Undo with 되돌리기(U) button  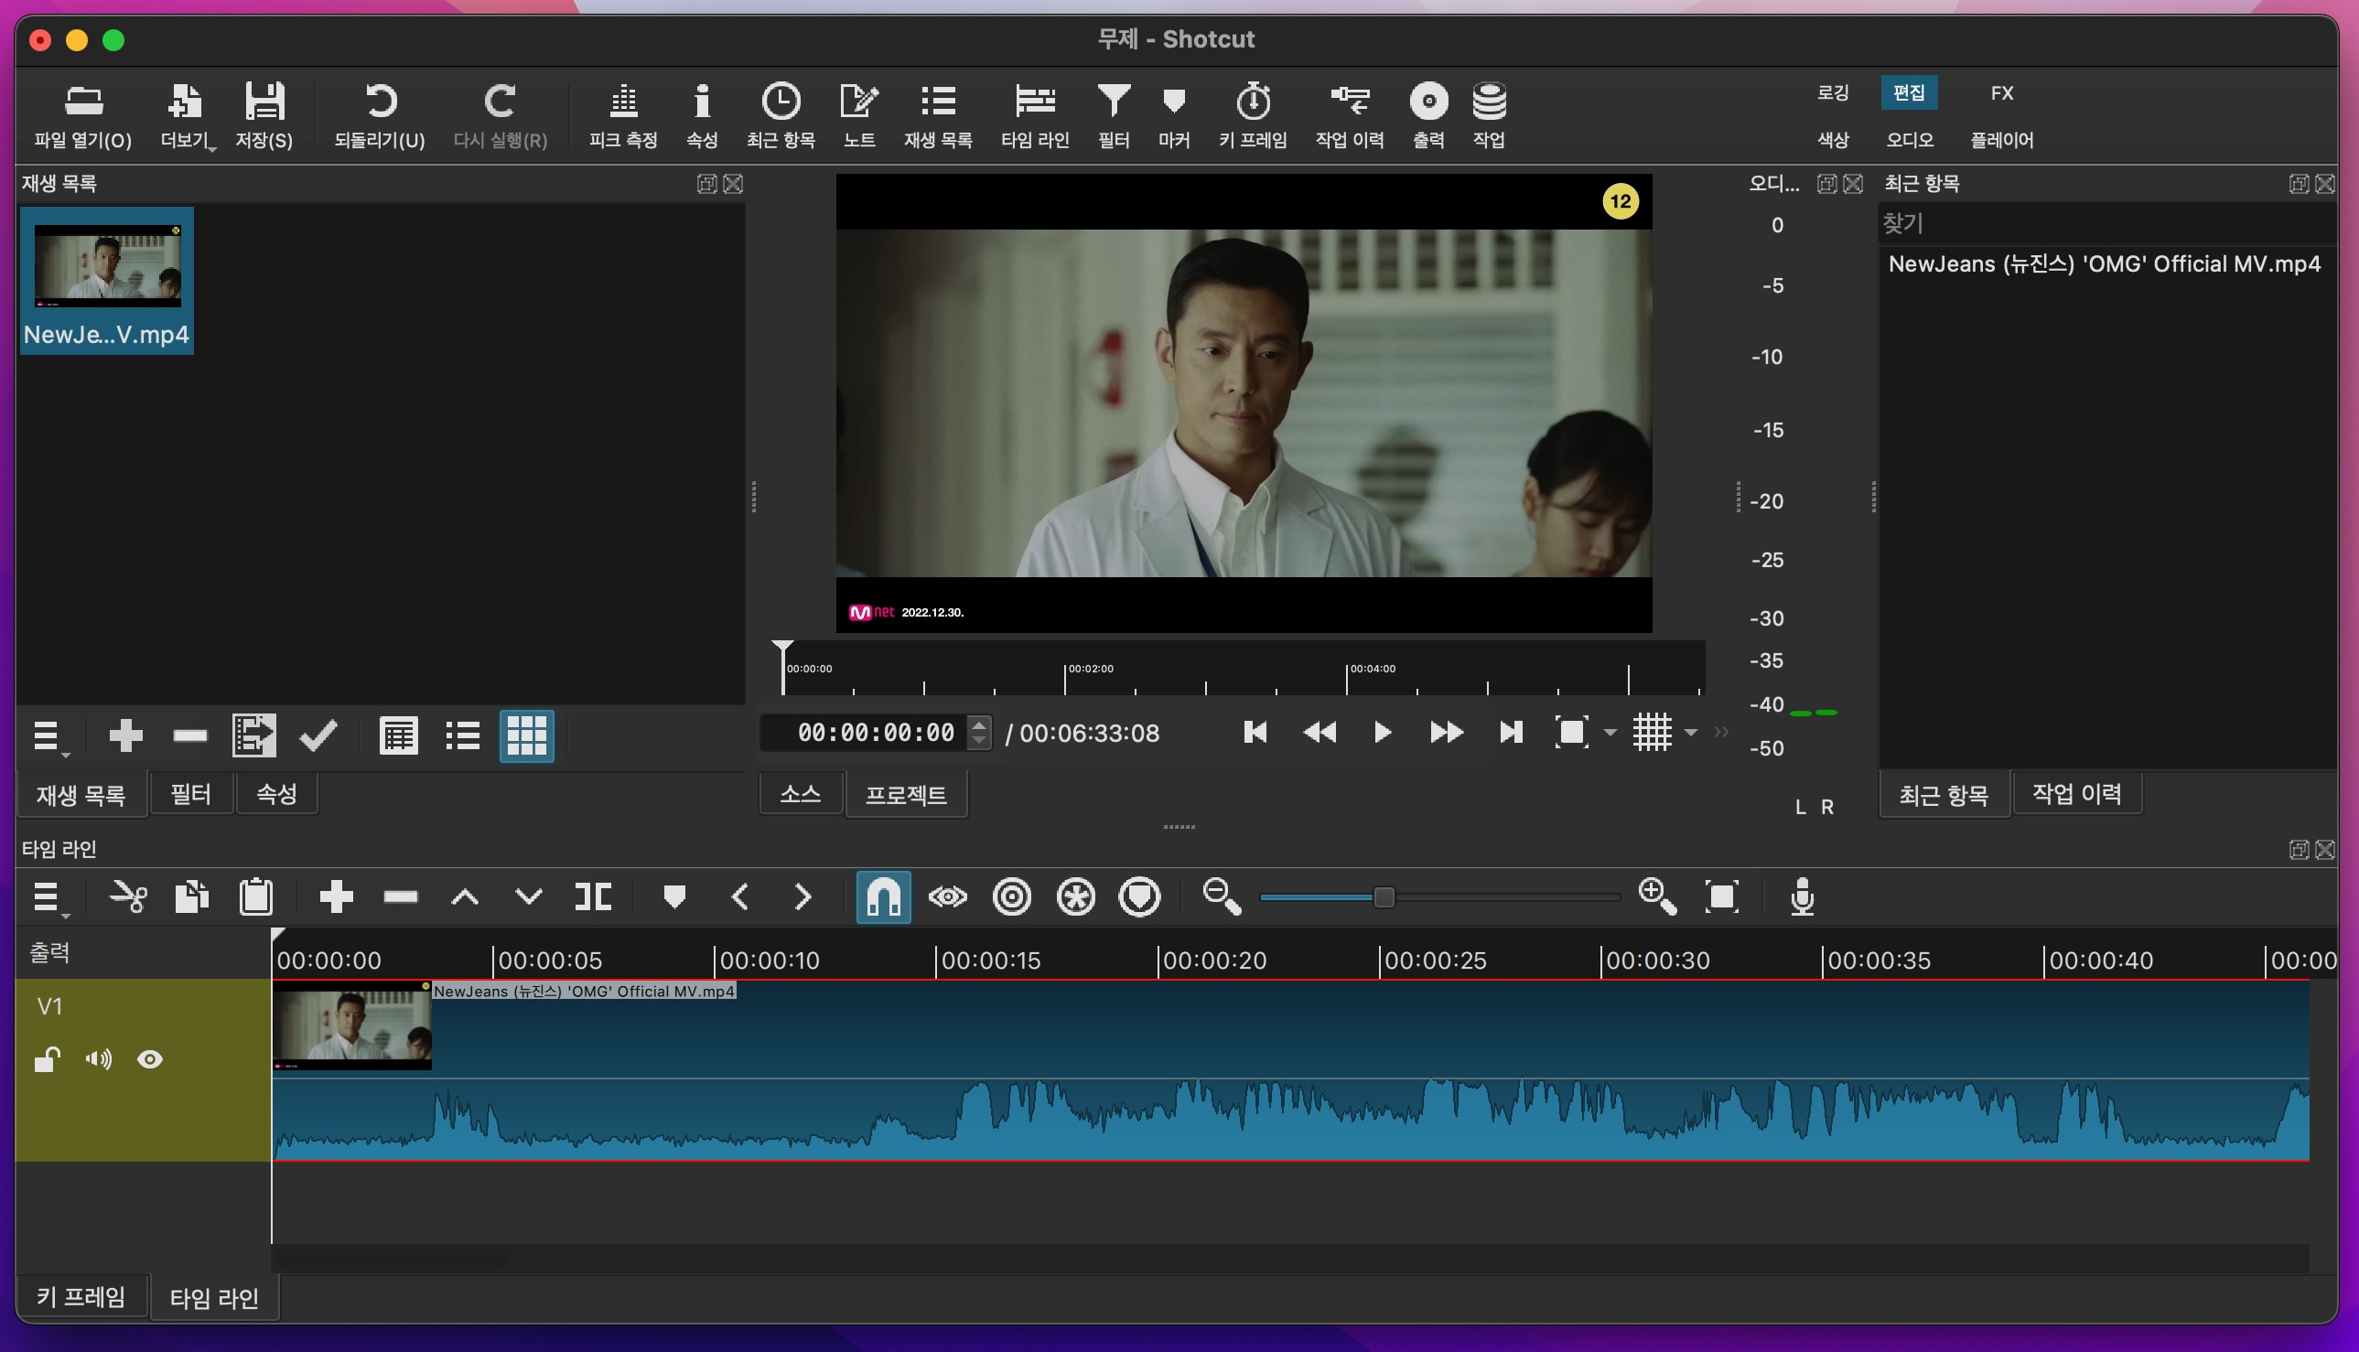(379, 115)
